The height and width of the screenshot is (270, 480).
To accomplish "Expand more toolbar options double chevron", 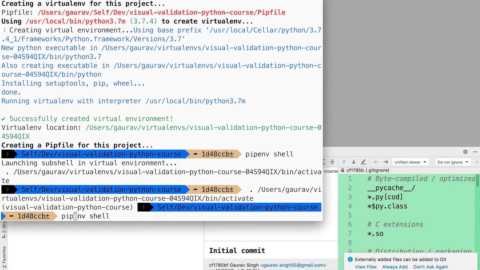I will [477, 162].
